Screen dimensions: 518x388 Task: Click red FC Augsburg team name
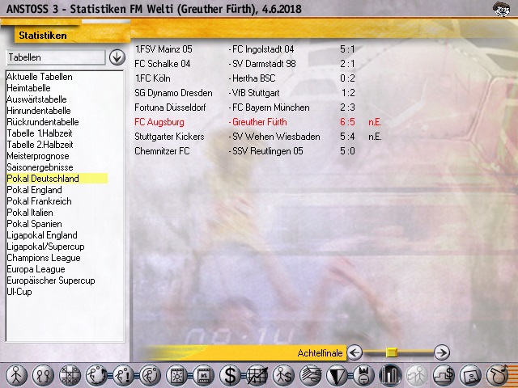159,122
